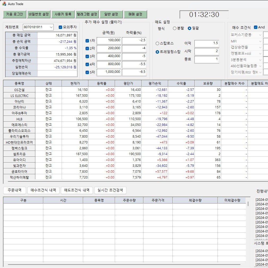Viewport: 268px width, 268px height.
Task: Open 매매 설정 configuration
Action: pyautogui.click(x=135, y=14)
